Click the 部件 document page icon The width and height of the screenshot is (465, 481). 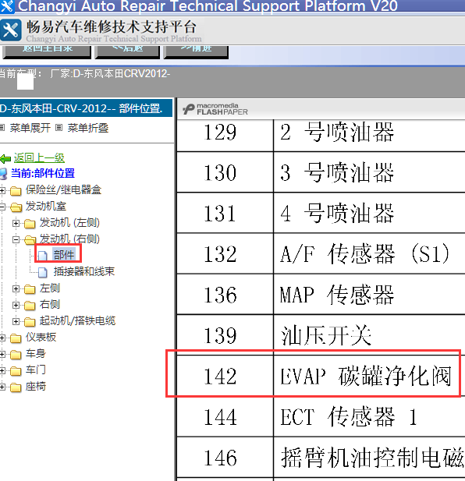click(43, 255)
